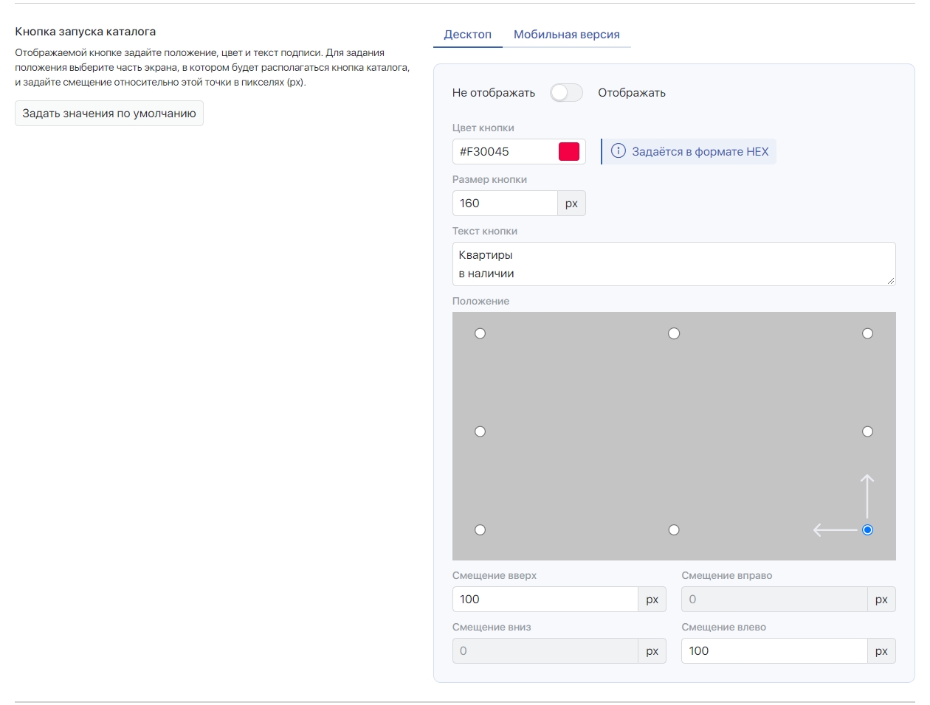Click the left-pointing arrow in position grid
This screenshot has height=705, width=930.
click(835, 529)
